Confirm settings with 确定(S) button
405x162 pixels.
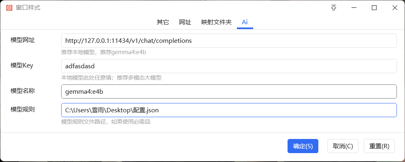point(303,146)
